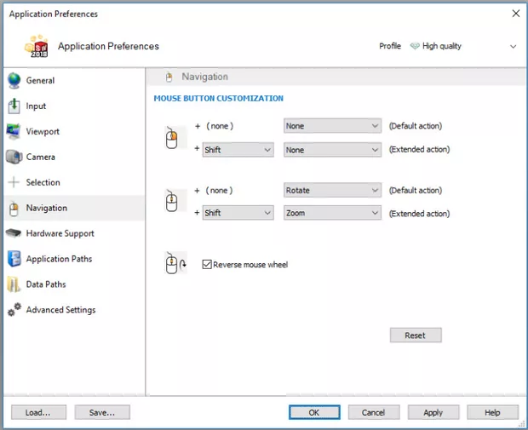The height and width of the screenshot is (430, 528).
Task: Click the Apply button
Action: 433,412
